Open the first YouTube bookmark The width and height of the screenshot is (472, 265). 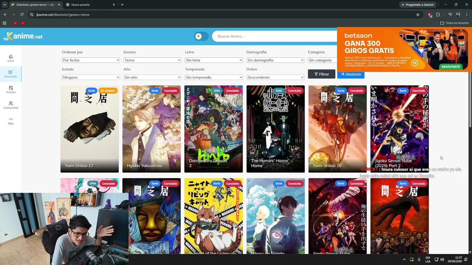pos(15,23)
